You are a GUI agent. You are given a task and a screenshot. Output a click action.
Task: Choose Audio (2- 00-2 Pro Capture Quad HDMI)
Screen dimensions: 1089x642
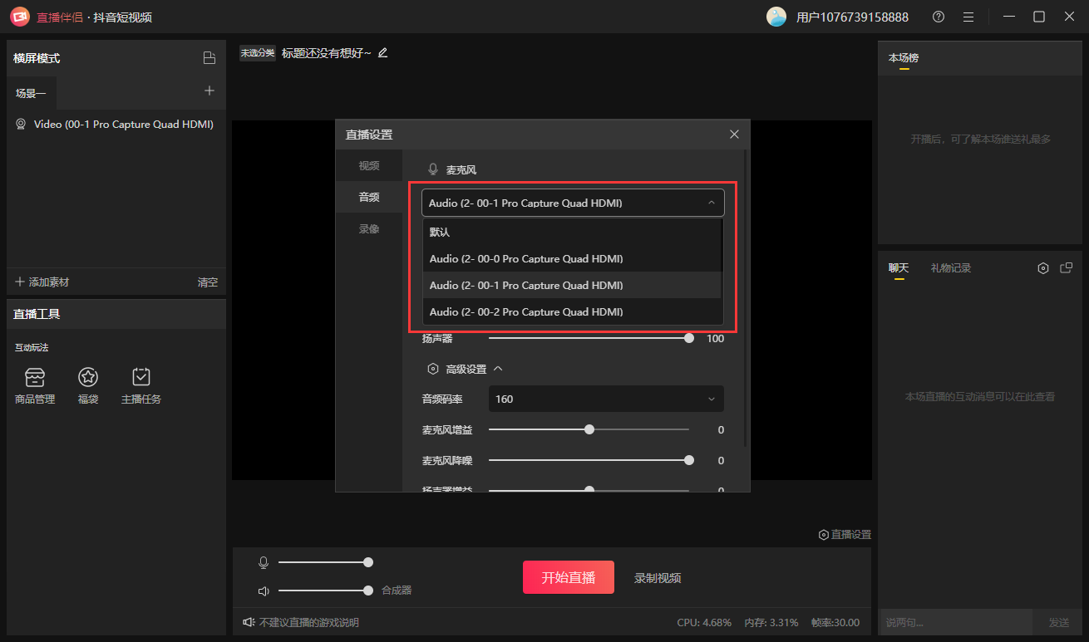tap(573, 311)
